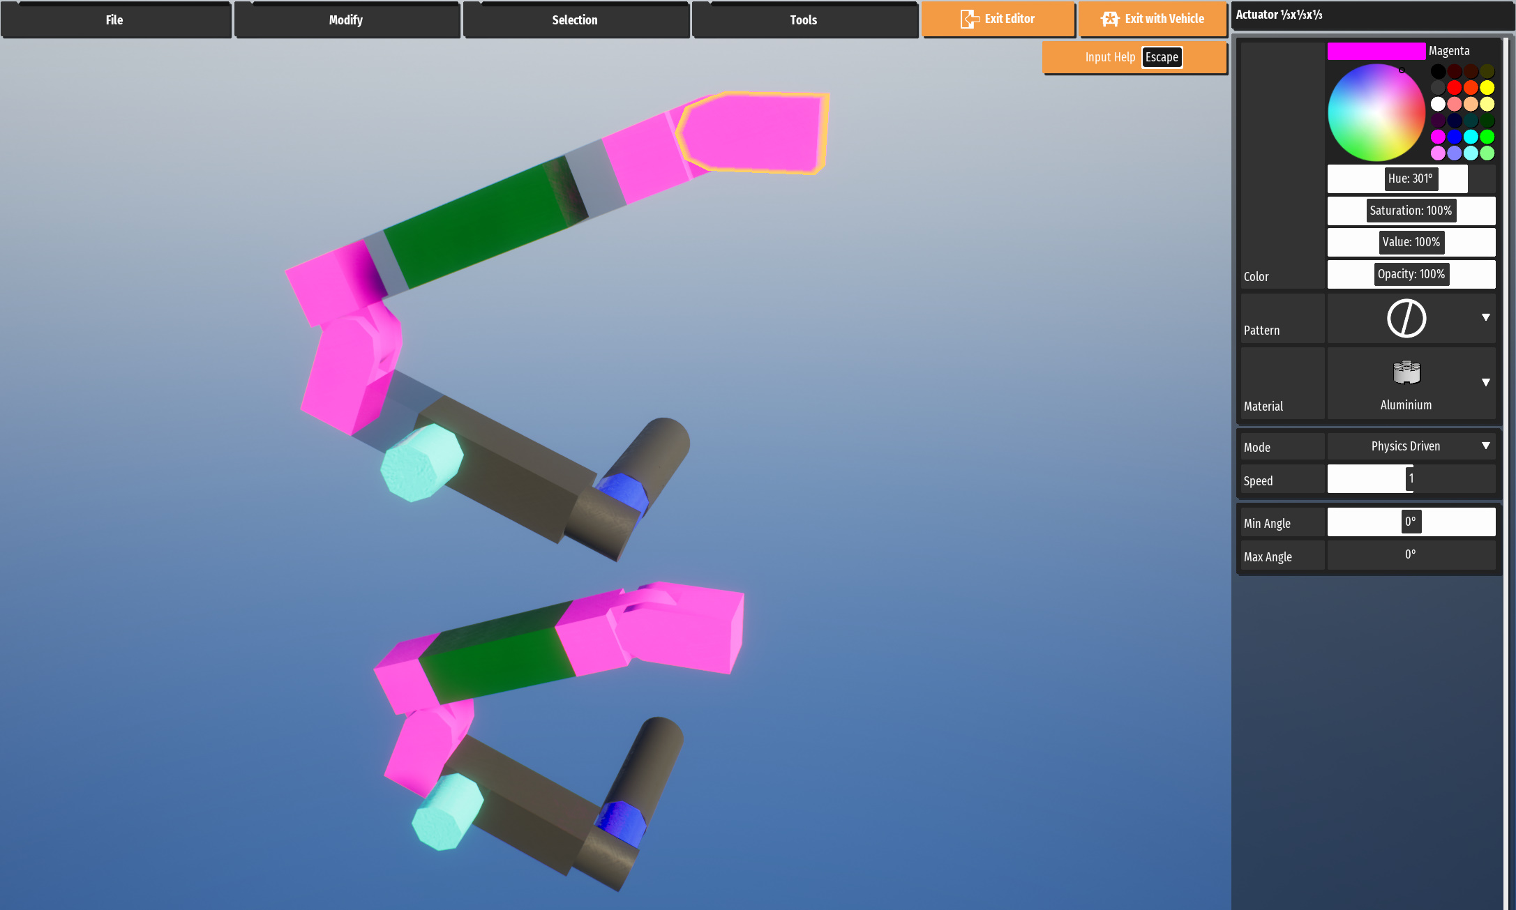The image size is (1516, 910).
Task: Open the Selection menu
Action: click(575, 20)
